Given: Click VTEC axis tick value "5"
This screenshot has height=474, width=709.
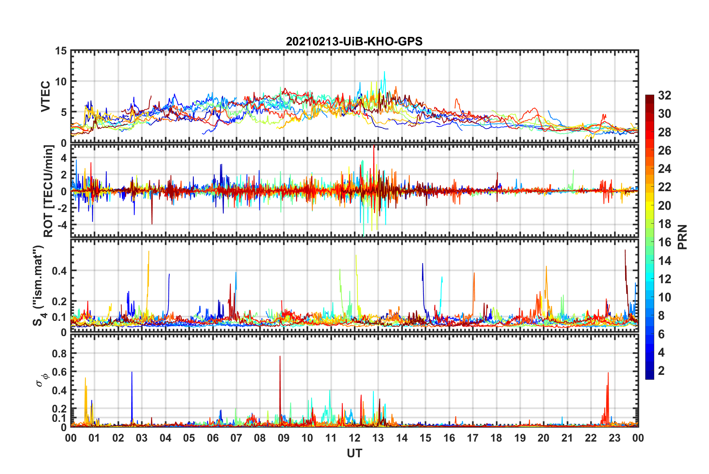Looking at the screenshot, I should (63, 112).
